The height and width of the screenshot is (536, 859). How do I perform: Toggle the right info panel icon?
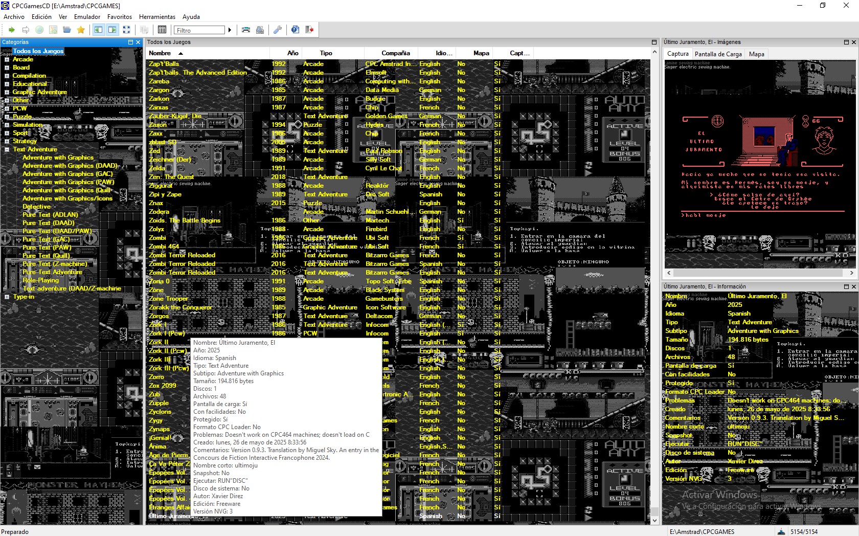pyautogui.click(x=112, y=30)
